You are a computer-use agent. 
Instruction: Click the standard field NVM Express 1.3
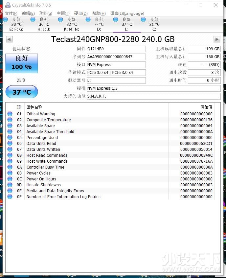(x=153, y=88)
